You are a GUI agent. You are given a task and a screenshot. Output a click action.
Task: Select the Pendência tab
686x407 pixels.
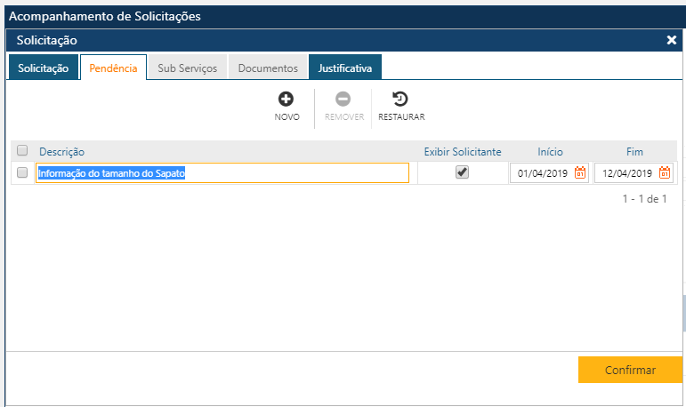click(113, 68)
